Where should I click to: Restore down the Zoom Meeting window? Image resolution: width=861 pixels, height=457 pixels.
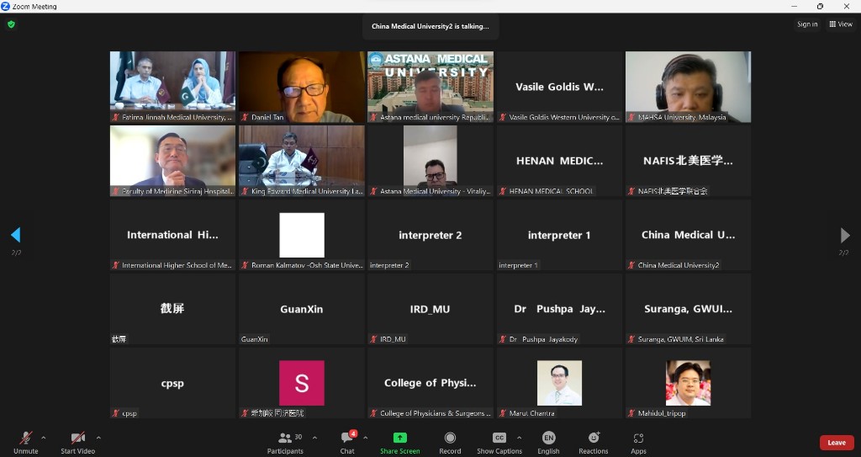820,6
